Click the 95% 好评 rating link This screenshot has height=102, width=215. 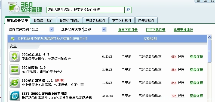[x=178, y=57]
